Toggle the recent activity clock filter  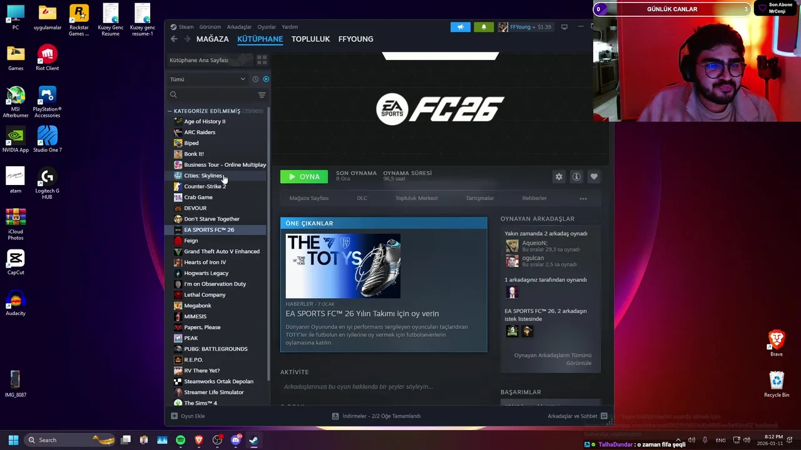click(x=255, y=79)
